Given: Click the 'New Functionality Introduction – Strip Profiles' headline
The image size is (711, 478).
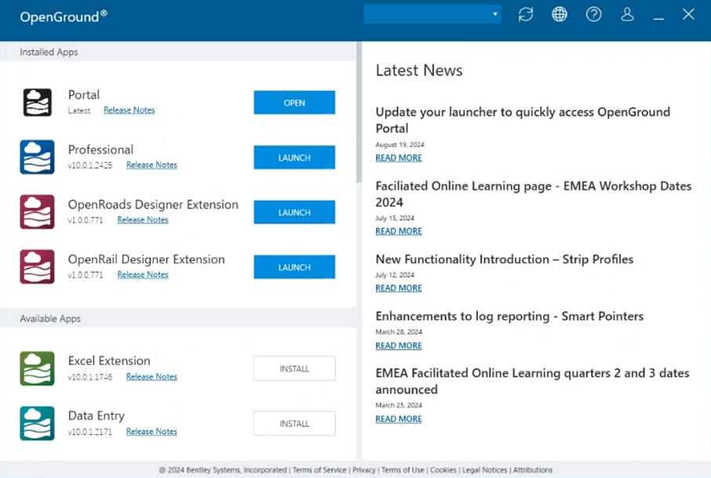Looking at the screenshot, I should [505, 259].
